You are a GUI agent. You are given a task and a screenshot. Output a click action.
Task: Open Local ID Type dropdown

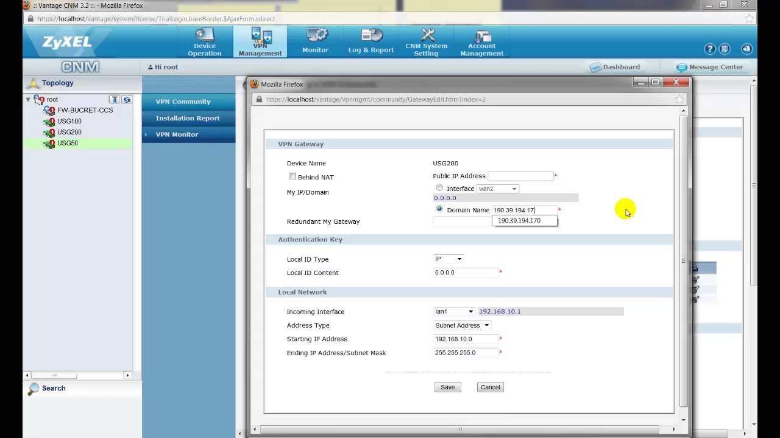point(448,259)
